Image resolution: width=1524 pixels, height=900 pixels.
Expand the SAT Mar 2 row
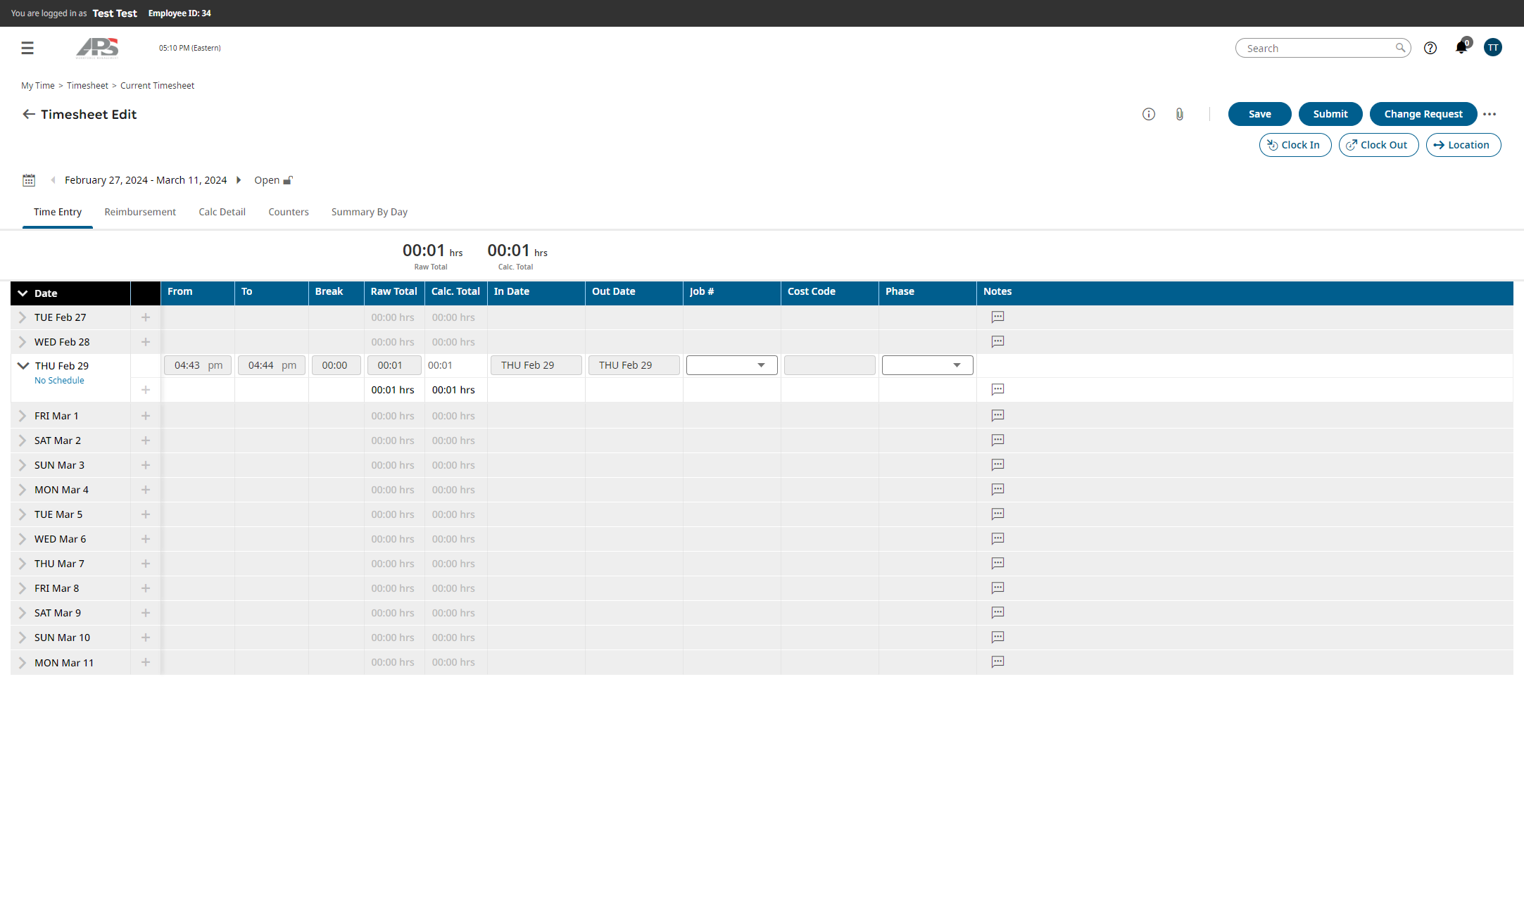click(23, 441)
